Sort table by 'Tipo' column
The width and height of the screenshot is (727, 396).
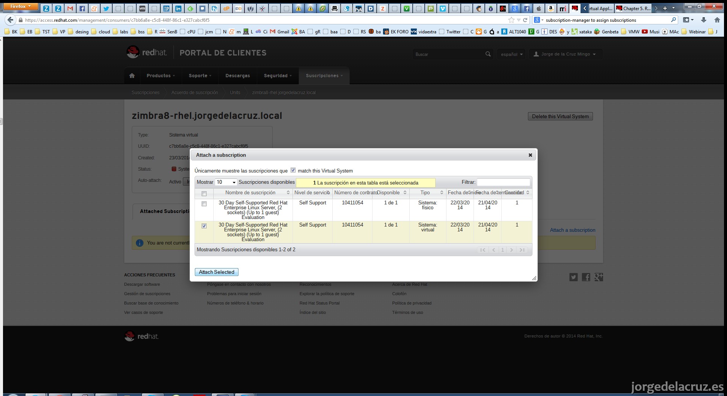[427, 193]
